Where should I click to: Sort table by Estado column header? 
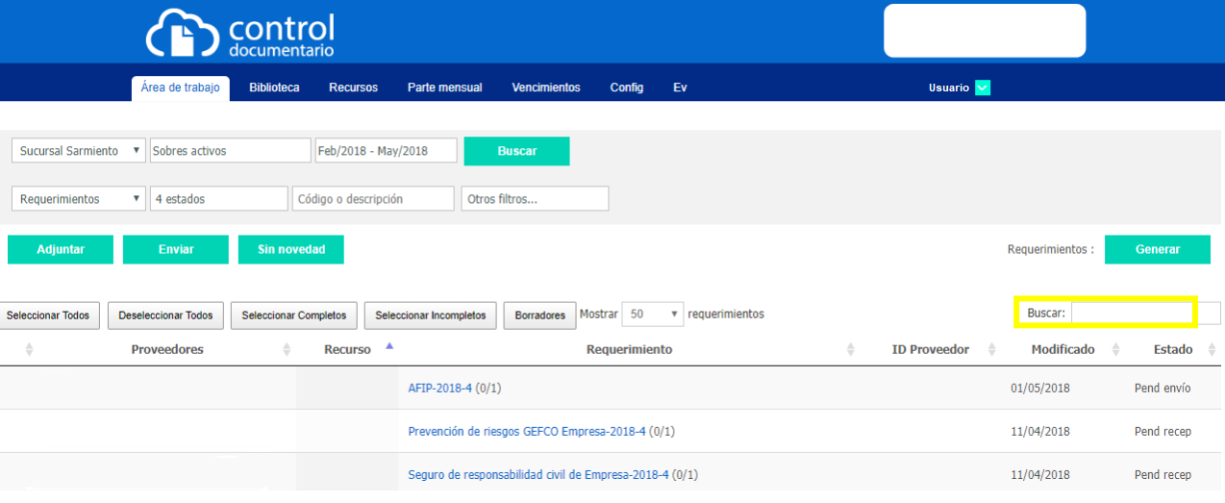1172,350
